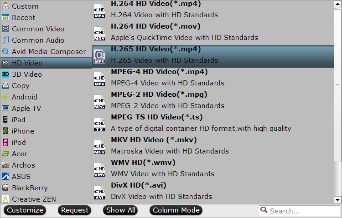Screen dimensions: 342x218
Task: Focus the Search input field
Action: [300, 211]
